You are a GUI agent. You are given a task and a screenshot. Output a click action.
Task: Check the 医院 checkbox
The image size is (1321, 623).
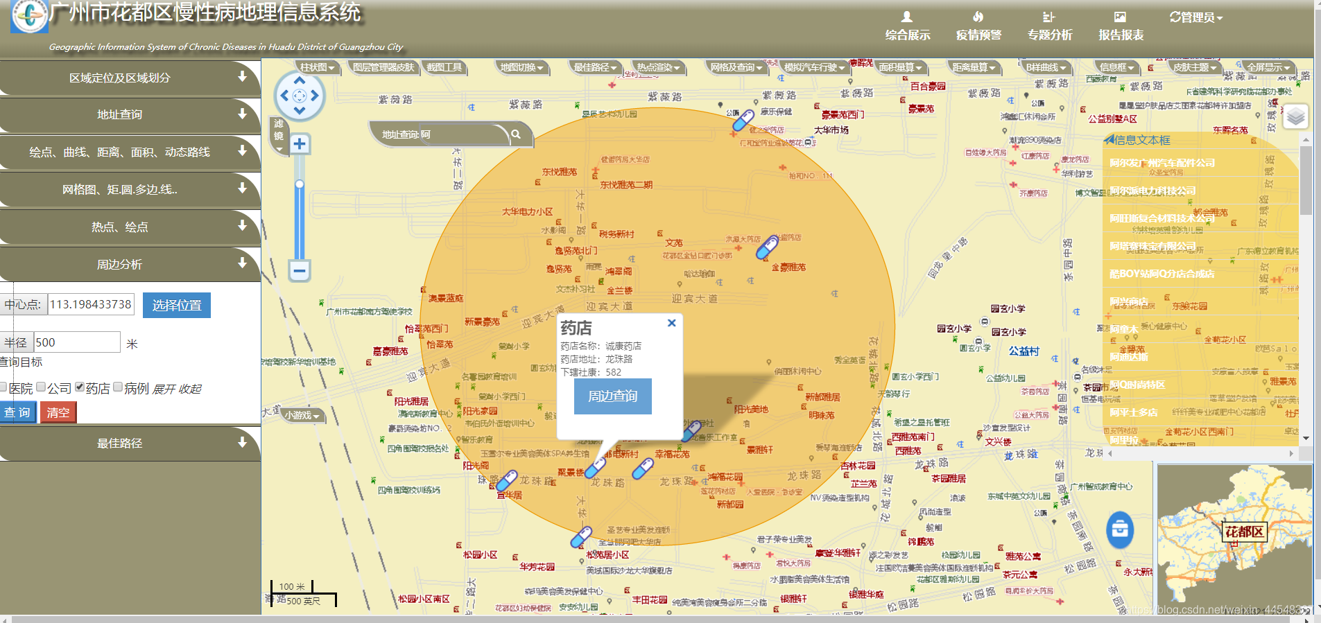(3, 387)
